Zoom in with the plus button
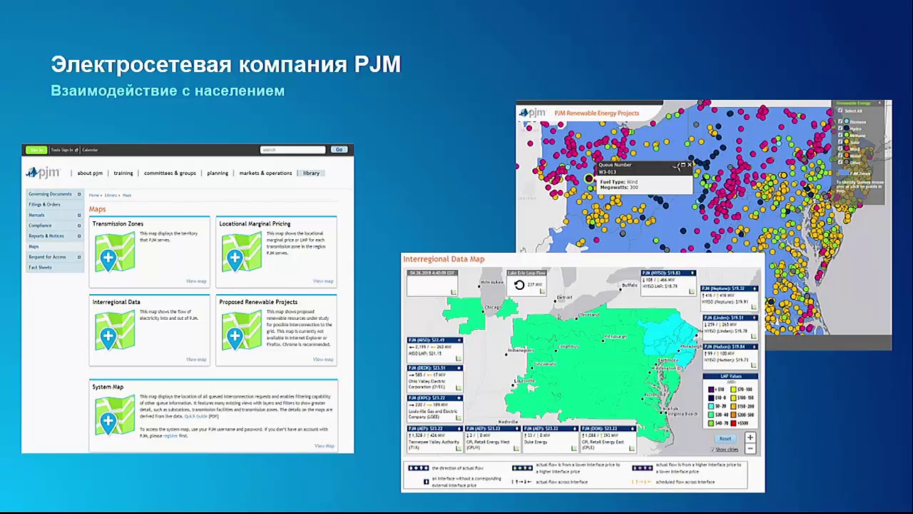The width and height of the screenshot is (913, 514). click(750, 438)
